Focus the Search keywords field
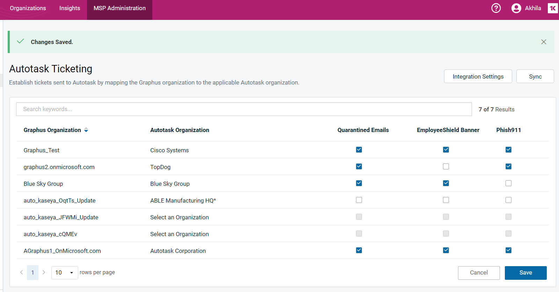 244,109
